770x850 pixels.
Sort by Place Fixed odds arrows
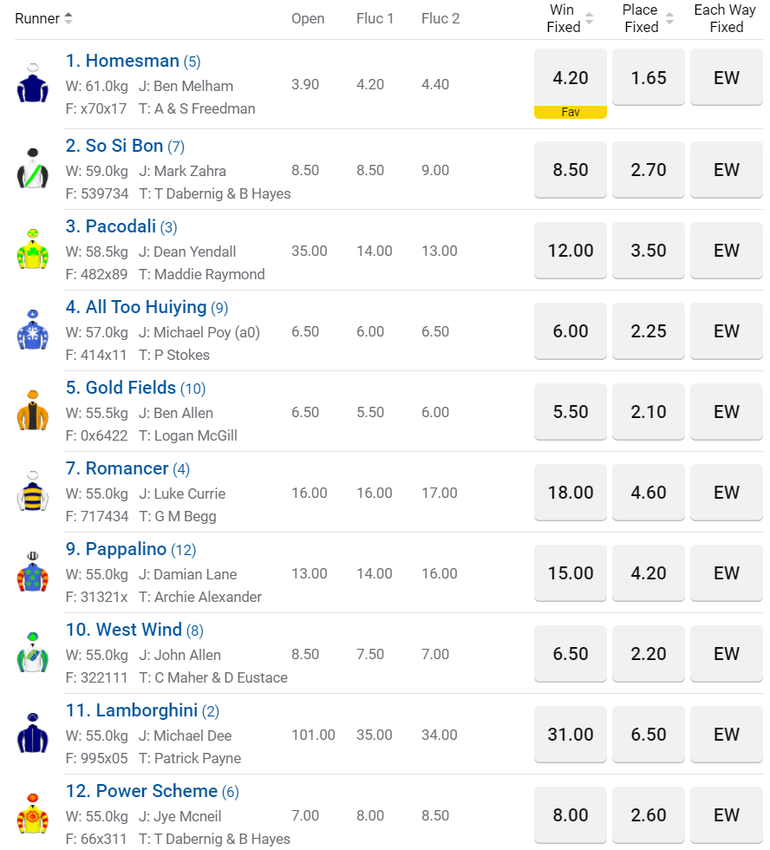tap(668, 18)
